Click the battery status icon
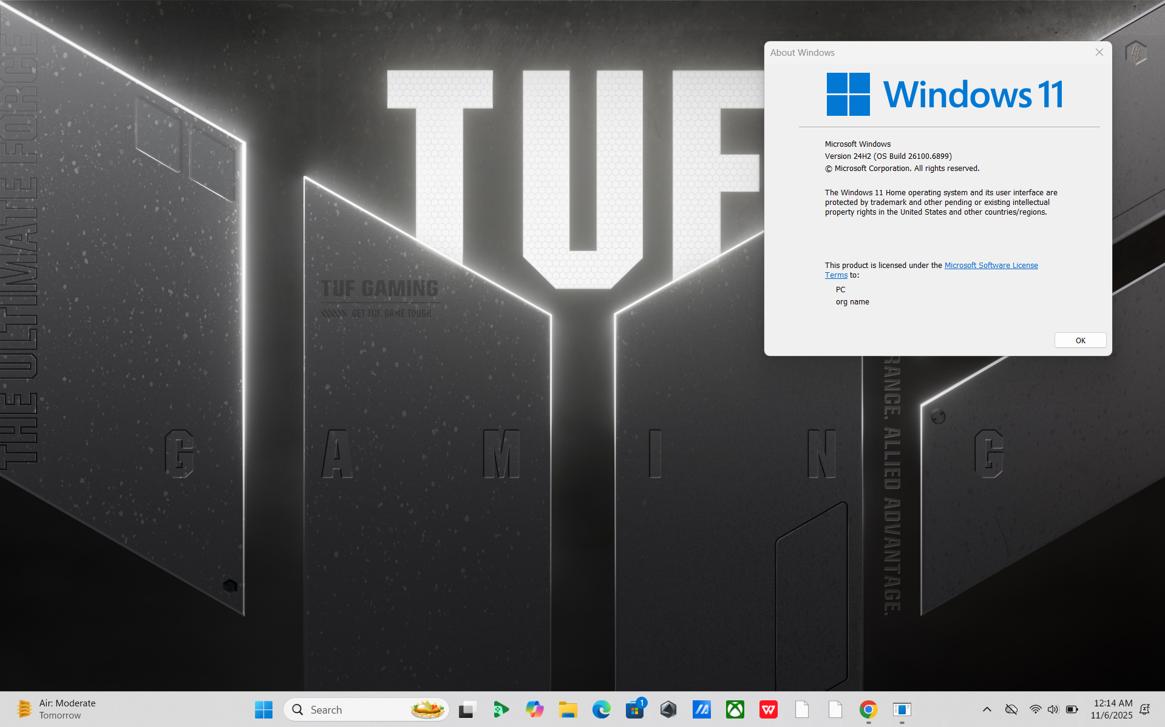 [x=1072, y=709]
